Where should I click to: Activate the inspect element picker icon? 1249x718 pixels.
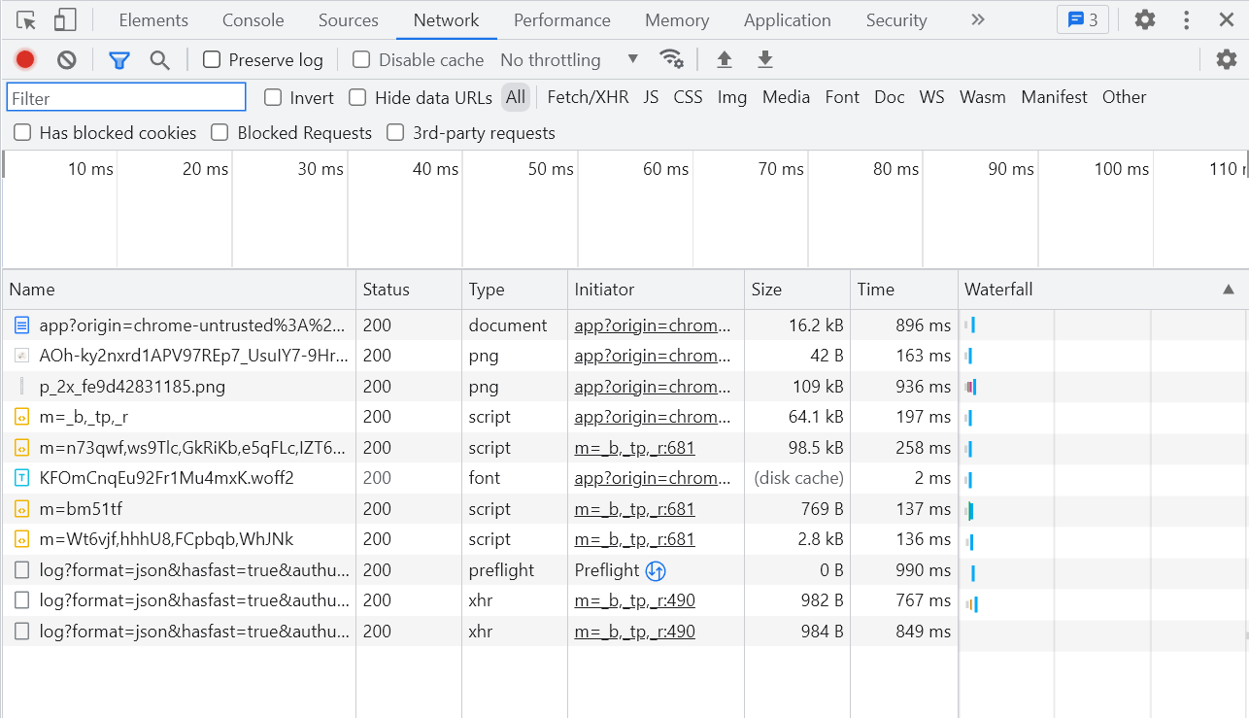point(26,19)
